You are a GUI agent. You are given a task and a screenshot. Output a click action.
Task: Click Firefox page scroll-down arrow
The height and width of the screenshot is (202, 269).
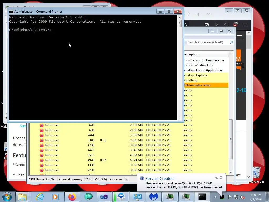coord(249,177)
